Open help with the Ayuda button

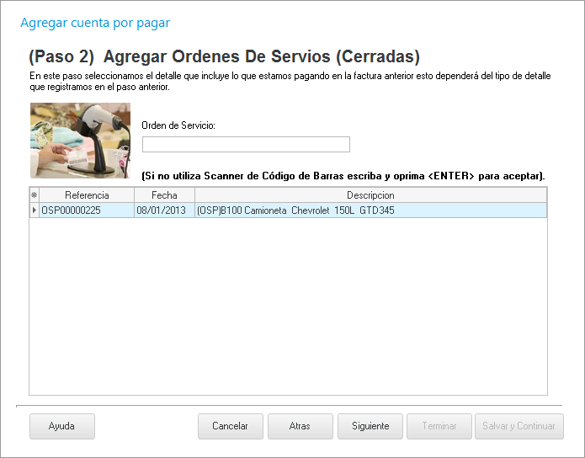tap(61, 426)
